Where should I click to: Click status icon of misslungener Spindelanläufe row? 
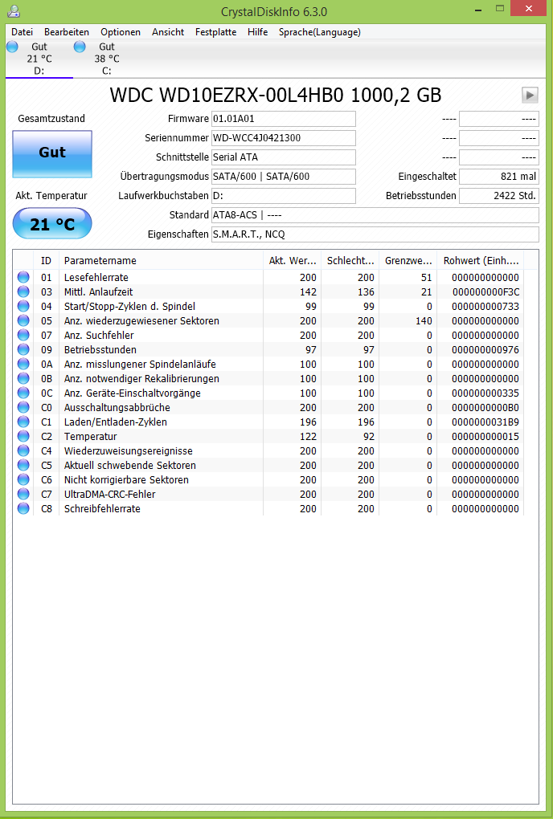click(23, 364)
